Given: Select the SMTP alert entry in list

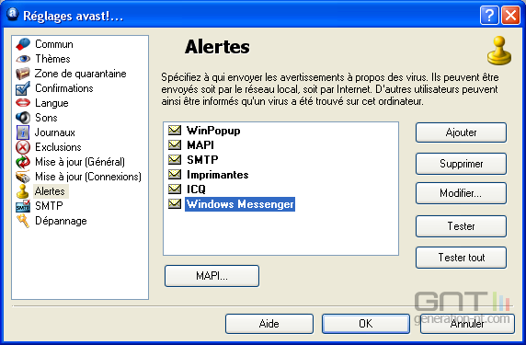Looking at the screenshot, I should coord(202,160).
